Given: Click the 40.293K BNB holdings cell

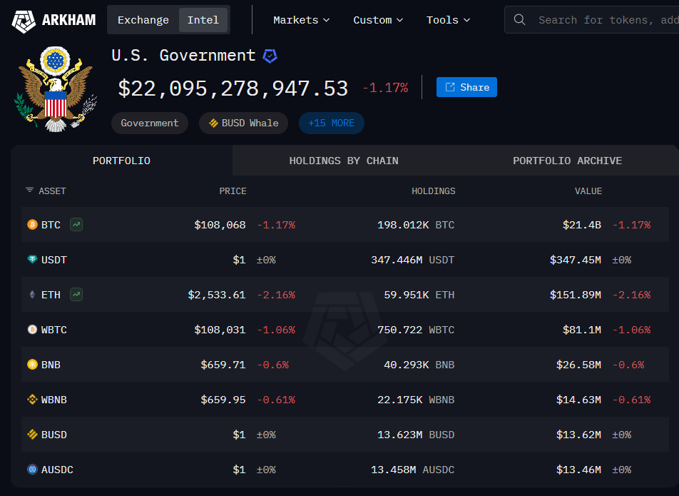Looking at the screenshot, I should 419,365.
